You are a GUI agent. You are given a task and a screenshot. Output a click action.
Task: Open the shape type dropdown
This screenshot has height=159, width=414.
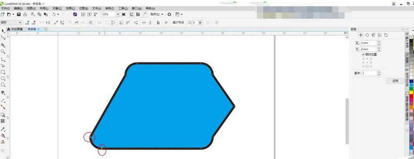[11, 22]
